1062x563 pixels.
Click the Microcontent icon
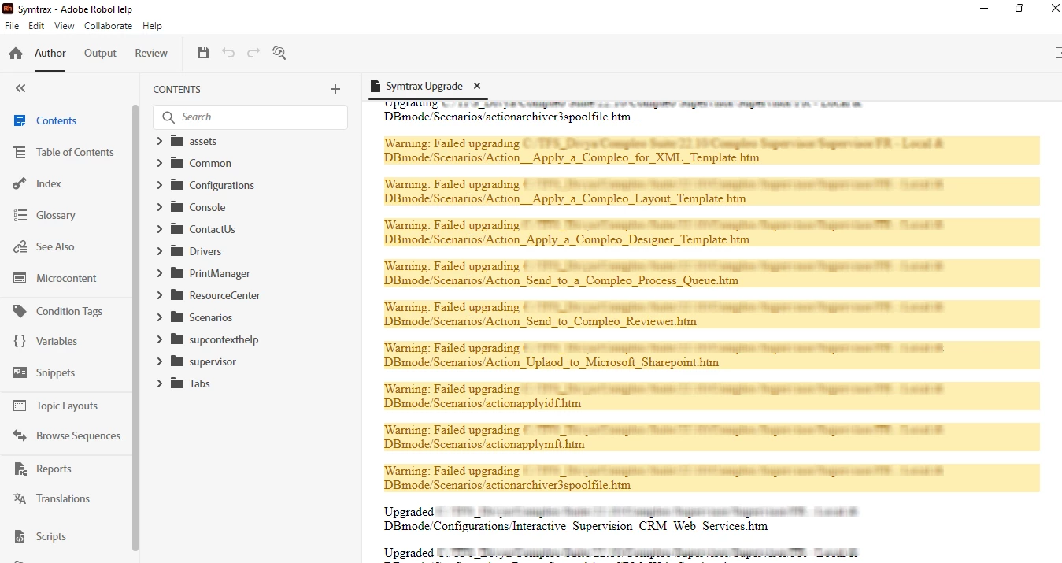(x=20, y=278)
